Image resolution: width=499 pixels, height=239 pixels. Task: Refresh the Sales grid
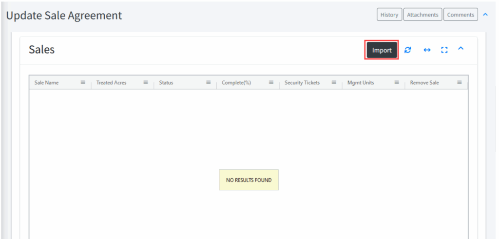pos(408,50)
